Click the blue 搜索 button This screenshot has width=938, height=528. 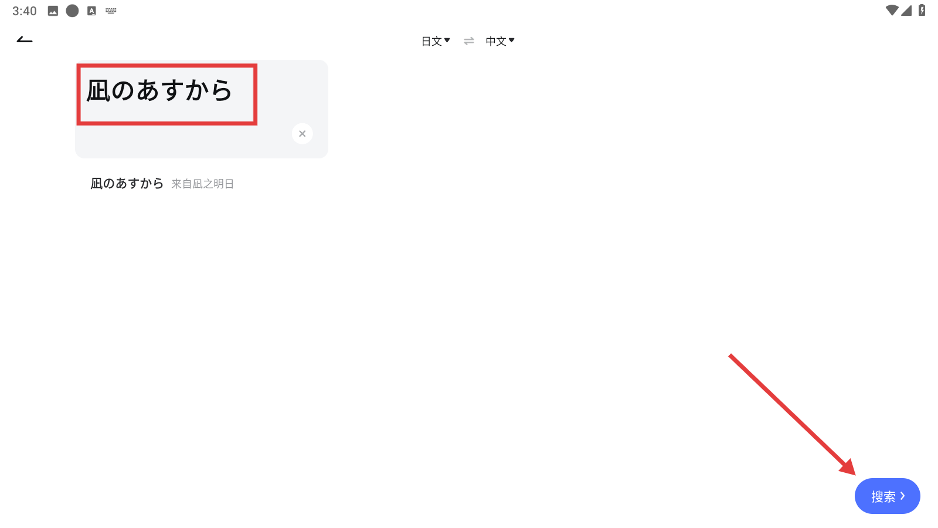(887, 496)
